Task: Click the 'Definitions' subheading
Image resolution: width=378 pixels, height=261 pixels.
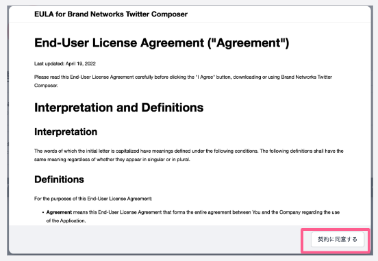Action: pos(59,179)
